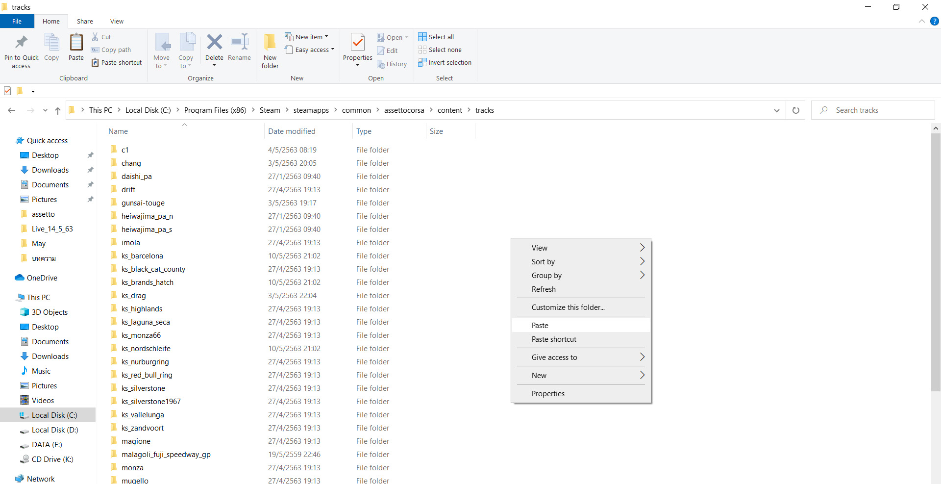Click Paste shortcut in the ribbon Clipboard group
The height and width of the screenshot is (484, 941).
click(x=117, y=62)
